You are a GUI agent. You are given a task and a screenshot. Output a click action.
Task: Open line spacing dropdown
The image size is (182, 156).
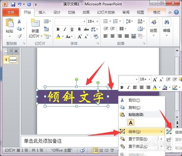point(129,21)
